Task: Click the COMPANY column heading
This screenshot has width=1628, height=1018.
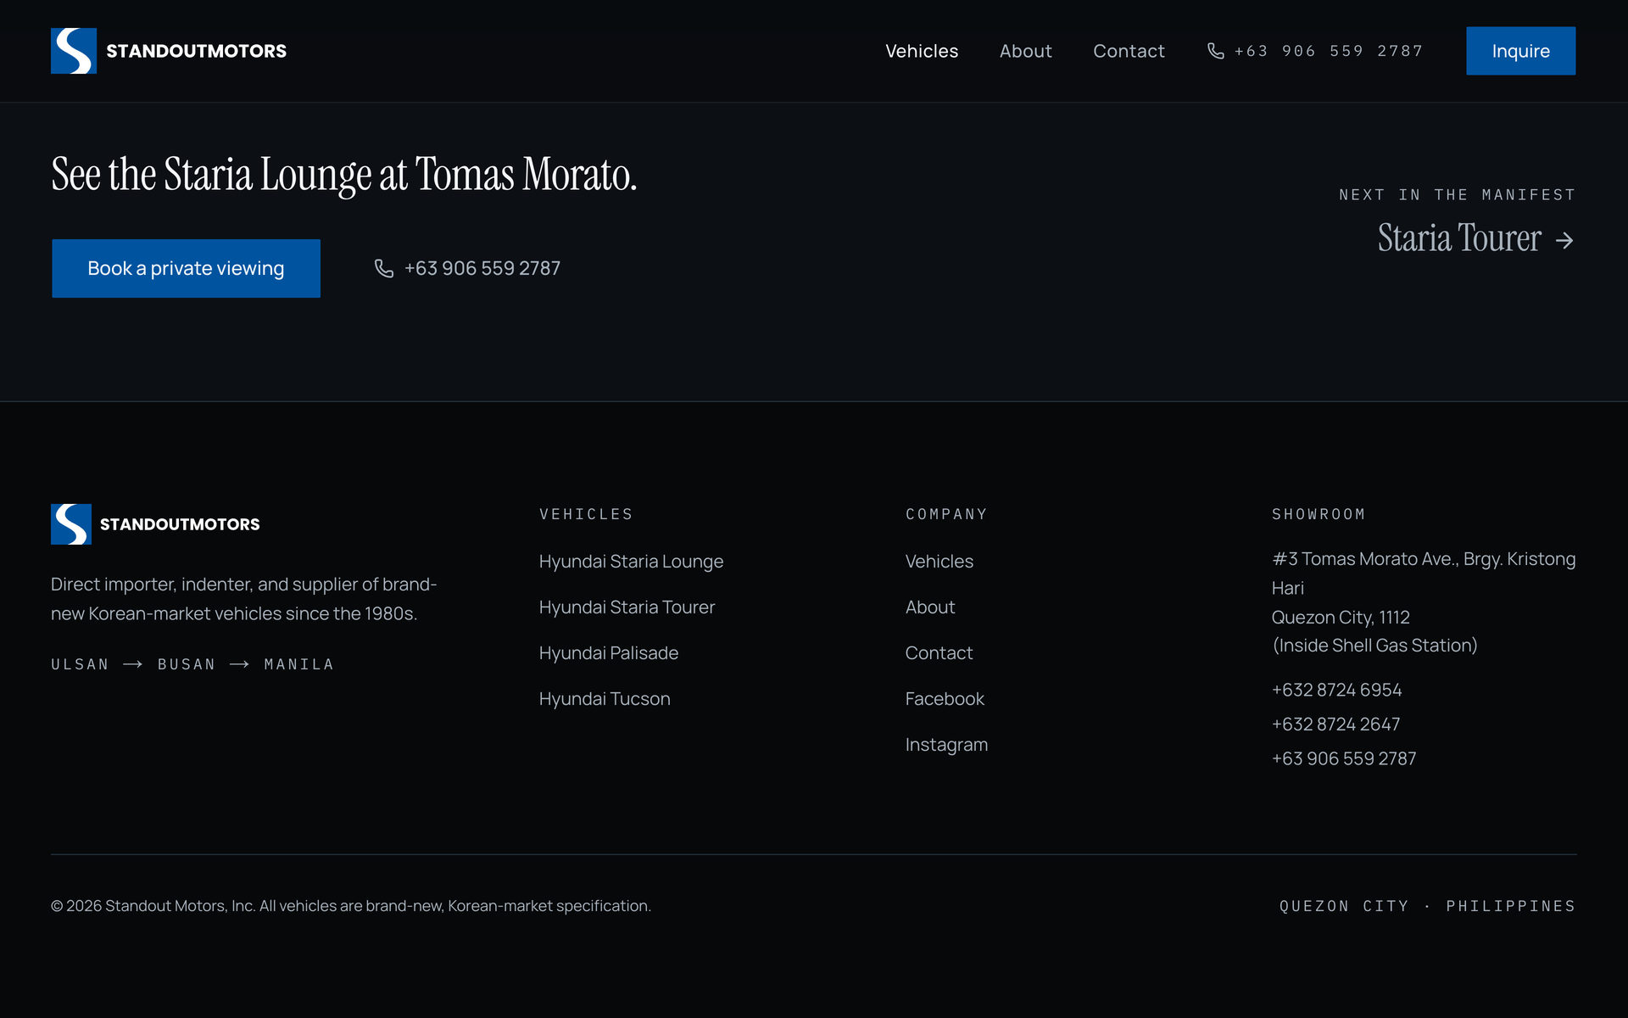Action: pos(946,514)
